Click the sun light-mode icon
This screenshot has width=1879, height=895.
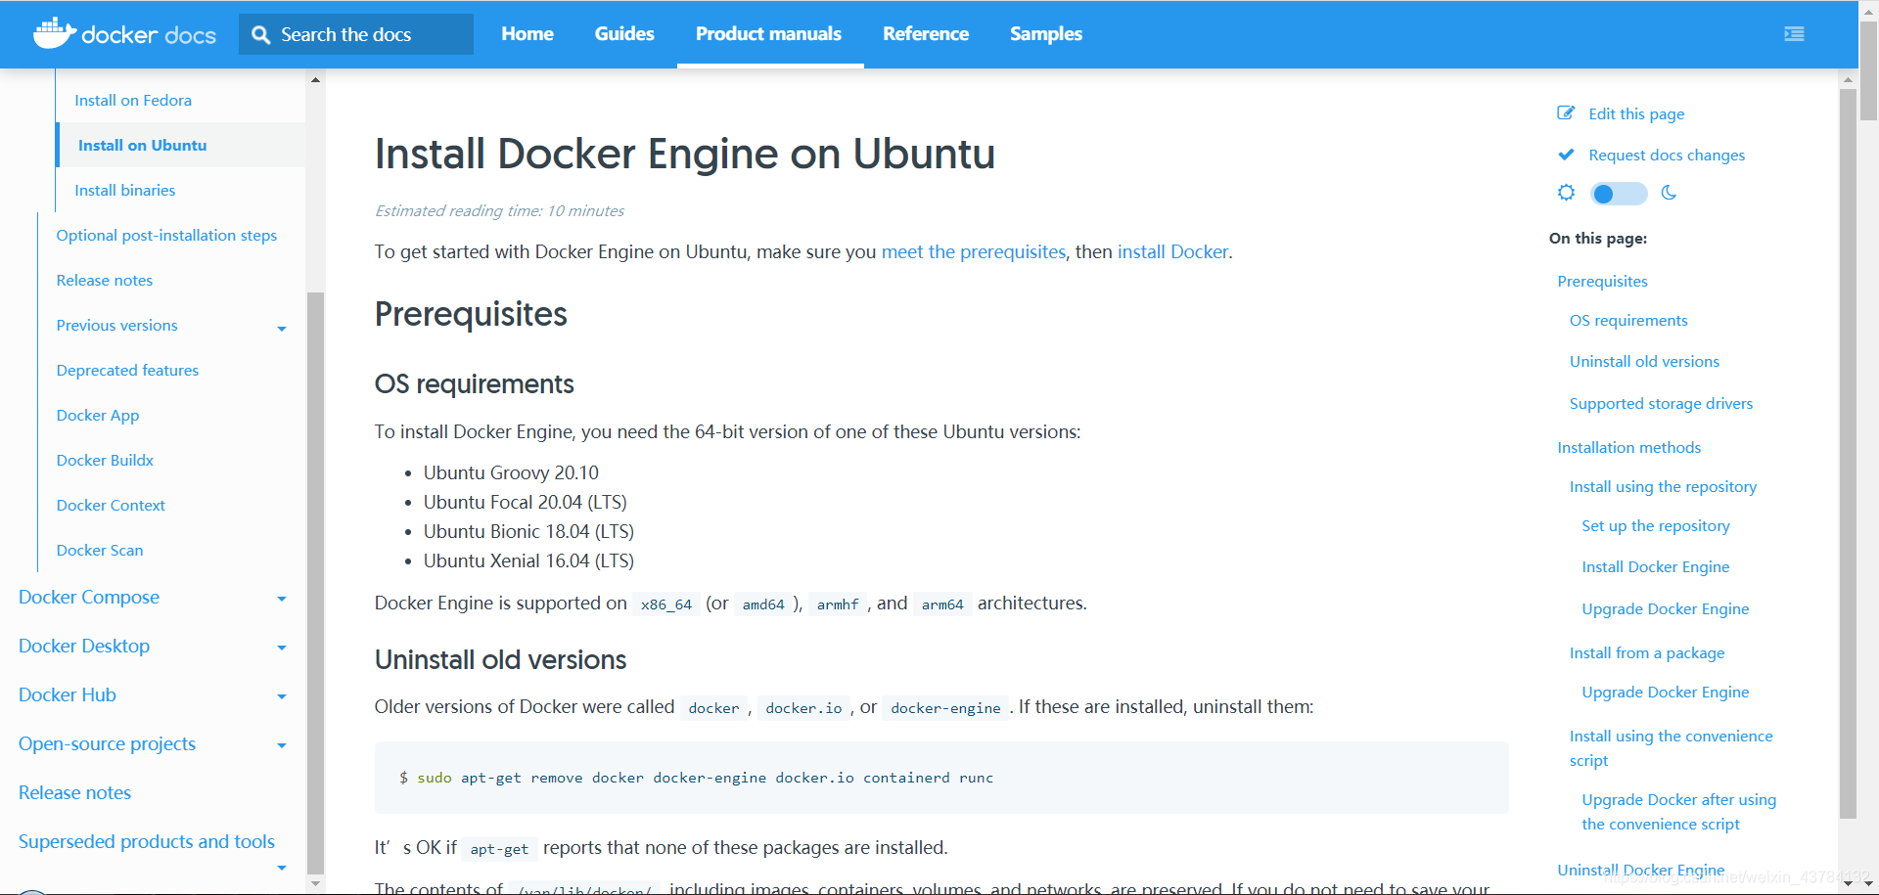[x=1566, y=193]
